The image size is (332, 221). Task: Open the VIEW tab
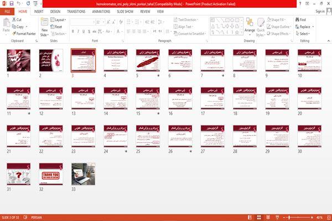[x=160, y=12]
